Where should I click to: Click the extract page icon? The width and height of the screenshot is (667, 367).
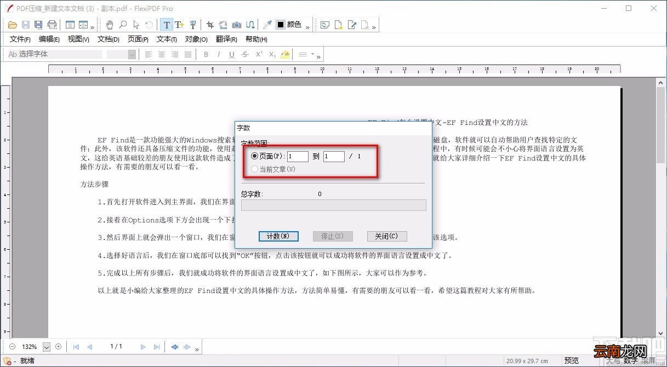[352, 25]
